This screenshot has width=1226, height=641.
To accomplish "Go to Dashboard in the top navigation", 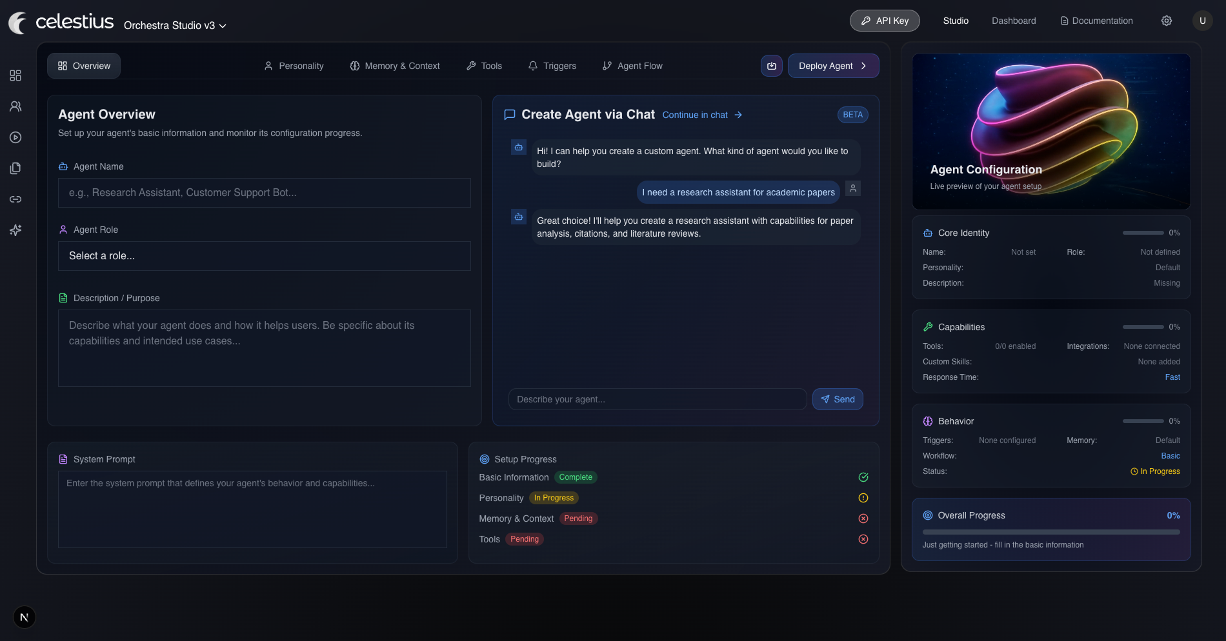I will click(1014, 21).
